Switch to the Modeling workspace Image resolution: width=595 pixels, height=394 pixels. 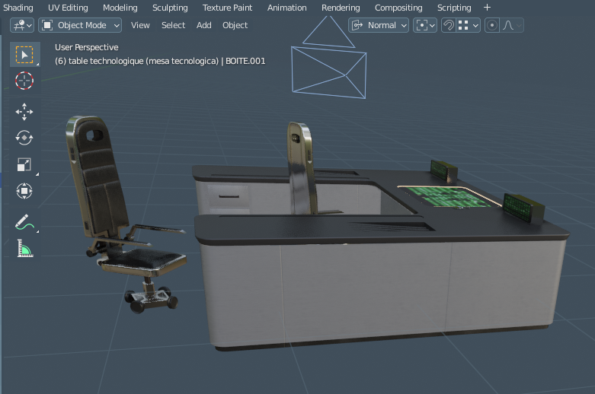[x=120, y=8]
